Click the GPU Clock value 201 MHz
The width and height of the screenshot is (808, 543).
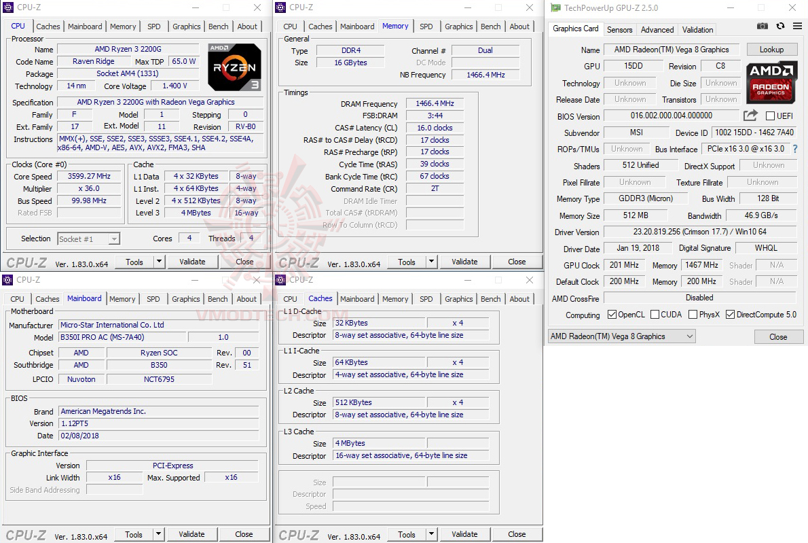tap(624, 265)
